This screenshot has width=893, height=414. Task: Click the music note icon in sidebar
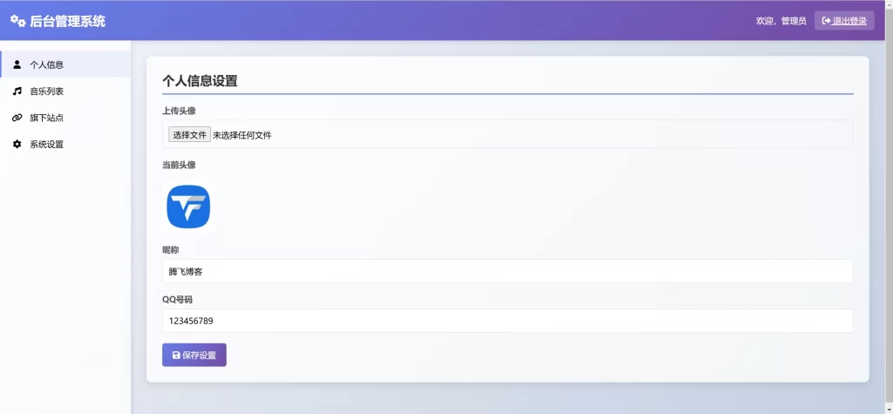(x=17, y=91)
